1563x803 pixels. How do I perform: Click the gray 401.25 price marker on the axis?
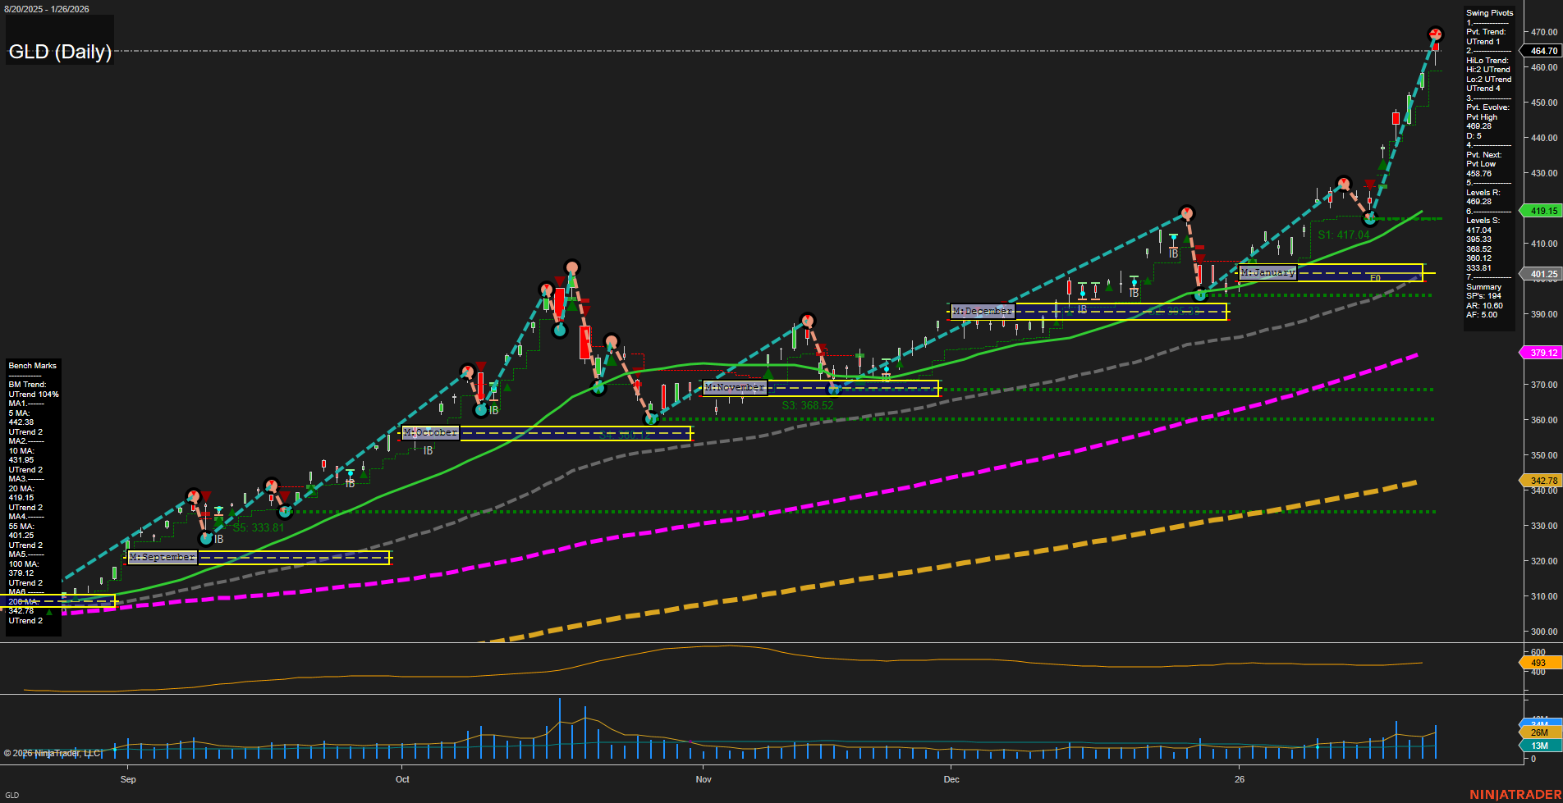click(x=1543, y=274)
